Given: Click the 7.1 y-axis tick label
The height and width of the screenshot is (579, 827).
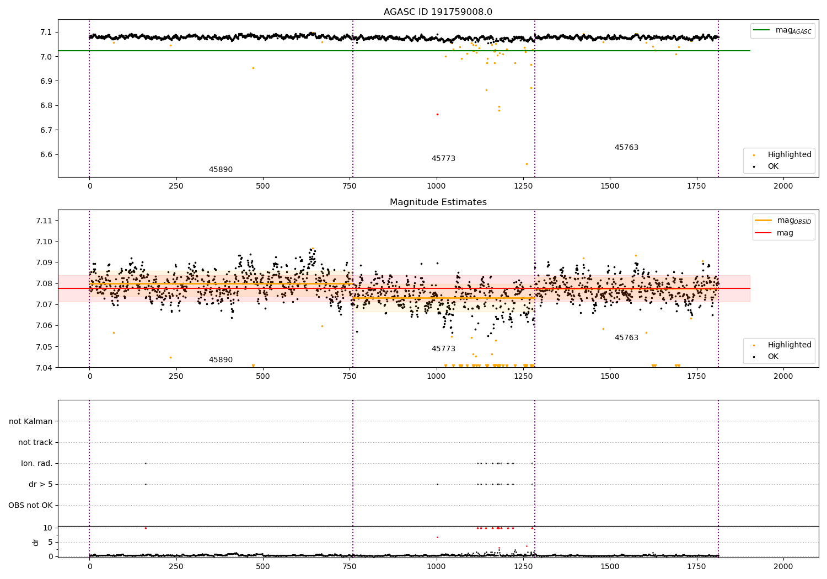Looking at the screenshot, I should 46,32.
